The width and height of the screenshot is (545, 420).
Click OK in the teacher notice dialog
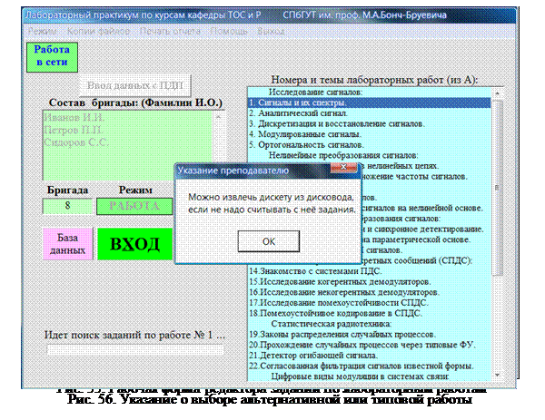[268, 241]
